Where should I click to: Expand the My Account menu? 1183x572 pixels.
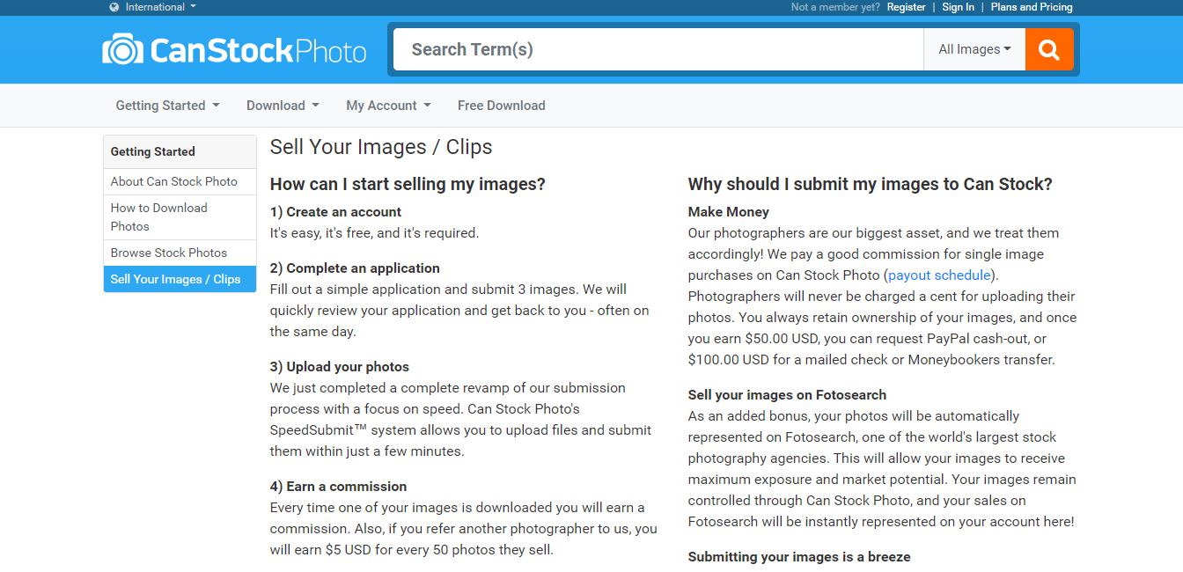pos(388,106)
